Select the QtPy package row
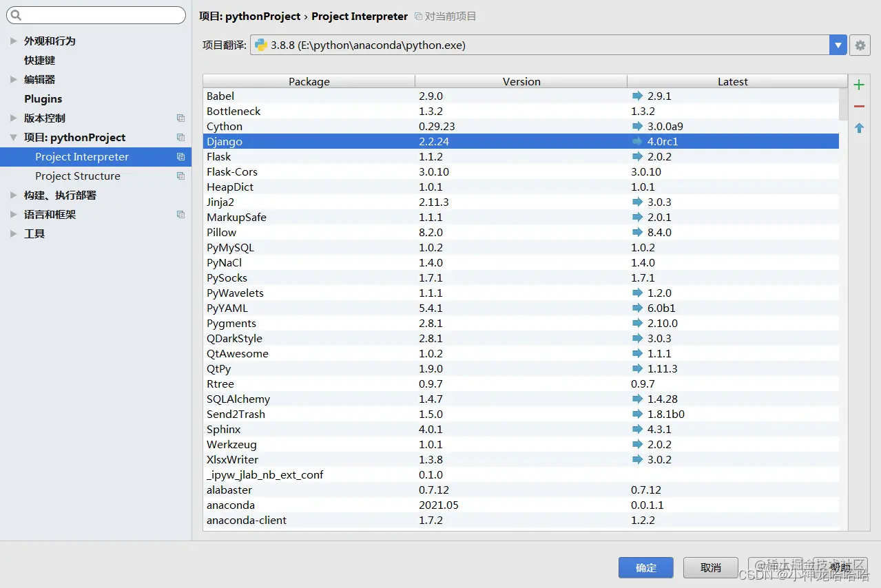 (521, 369)
